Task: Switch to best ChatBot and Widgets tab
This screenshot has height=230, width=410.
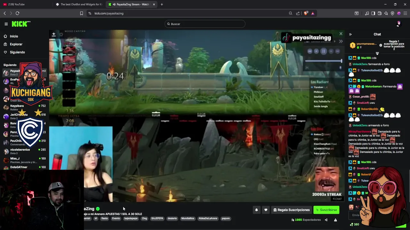Action: 78,4
